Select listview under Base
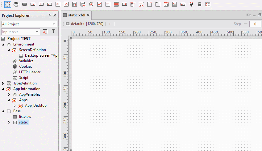The height and width of the screenshot is (151, 262). [25, 117]
